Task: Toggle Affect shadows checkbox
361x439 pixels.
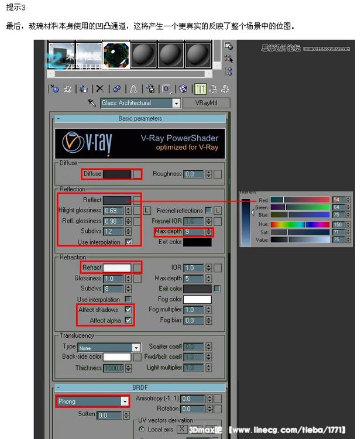Action: coord(128,310)
